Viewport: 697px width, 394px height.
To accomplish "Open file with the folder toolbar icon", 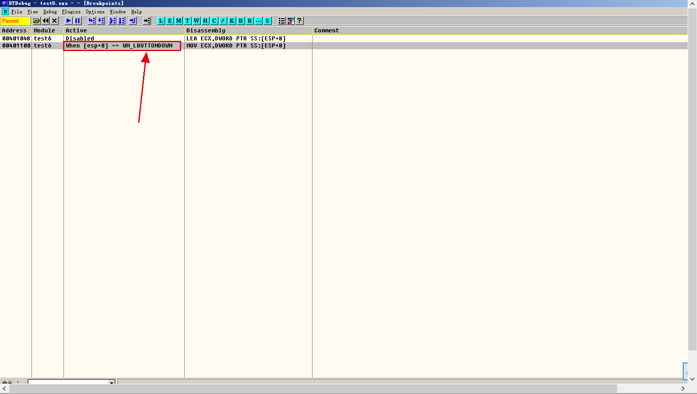I will (x=37, y=21).
